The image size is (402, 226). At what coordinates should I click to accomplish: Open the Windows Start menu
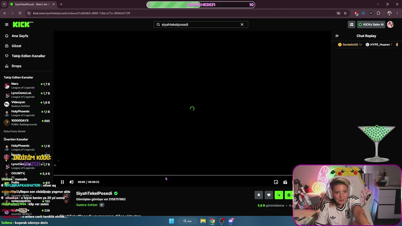pos(171,221)
